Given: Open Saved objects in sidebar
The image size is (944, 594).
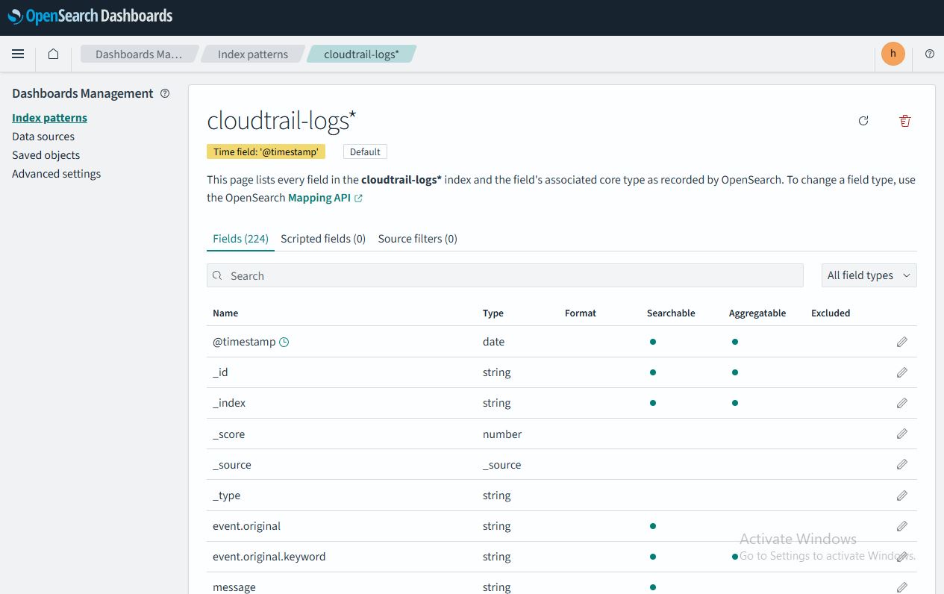Looking at the screenshot, I should [x=46, y=155].
